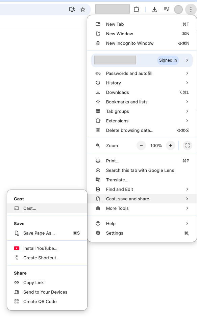
Task: Open the Chrome three-dot menu icon
Action: (x=190, y=9)
